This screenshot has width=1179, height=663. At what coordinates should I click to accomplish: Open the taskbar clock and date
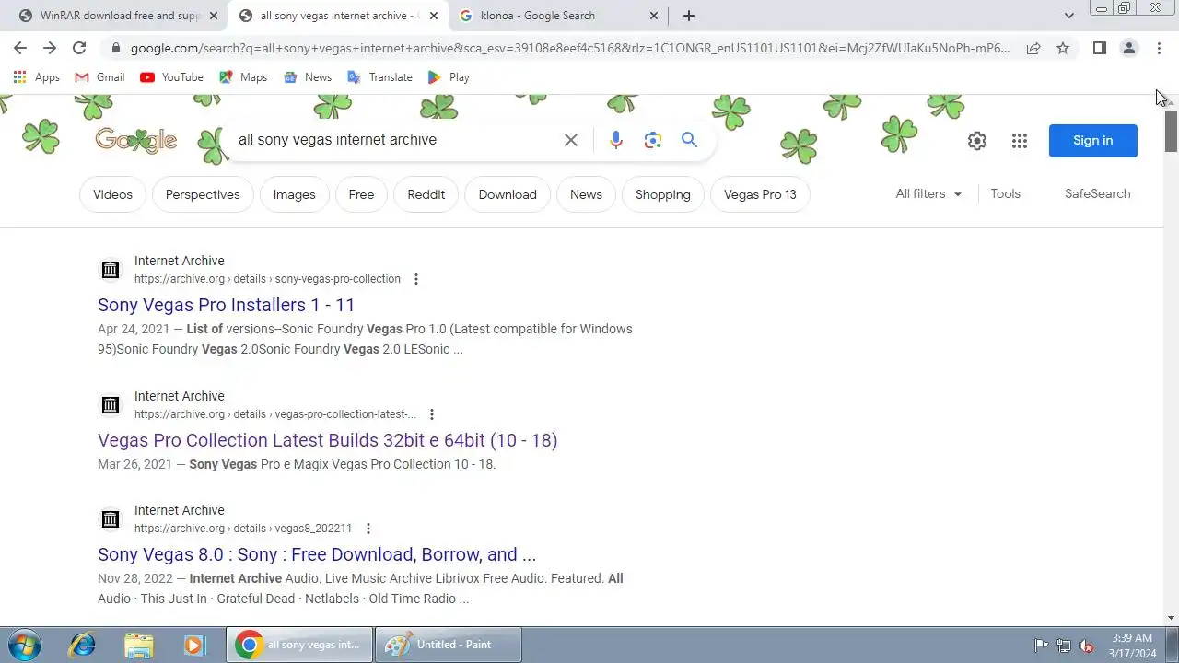[x=1132, y=645]
